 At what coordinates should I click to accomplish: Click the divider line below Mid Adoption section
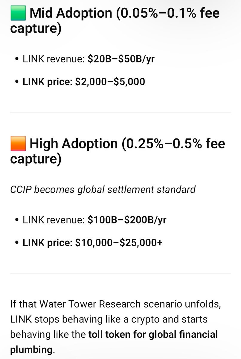click(120, 112)
